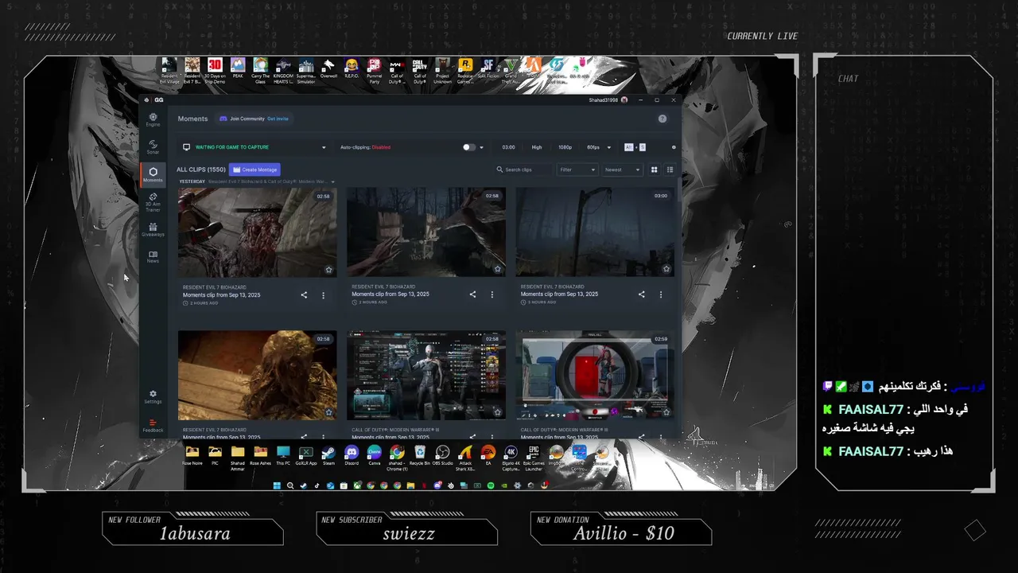Expand arrow next to auto-clipping switch

[481, 147]
